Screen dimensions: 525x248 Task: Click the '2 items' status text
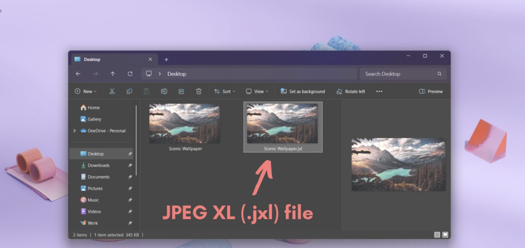(x=80, y=235)
